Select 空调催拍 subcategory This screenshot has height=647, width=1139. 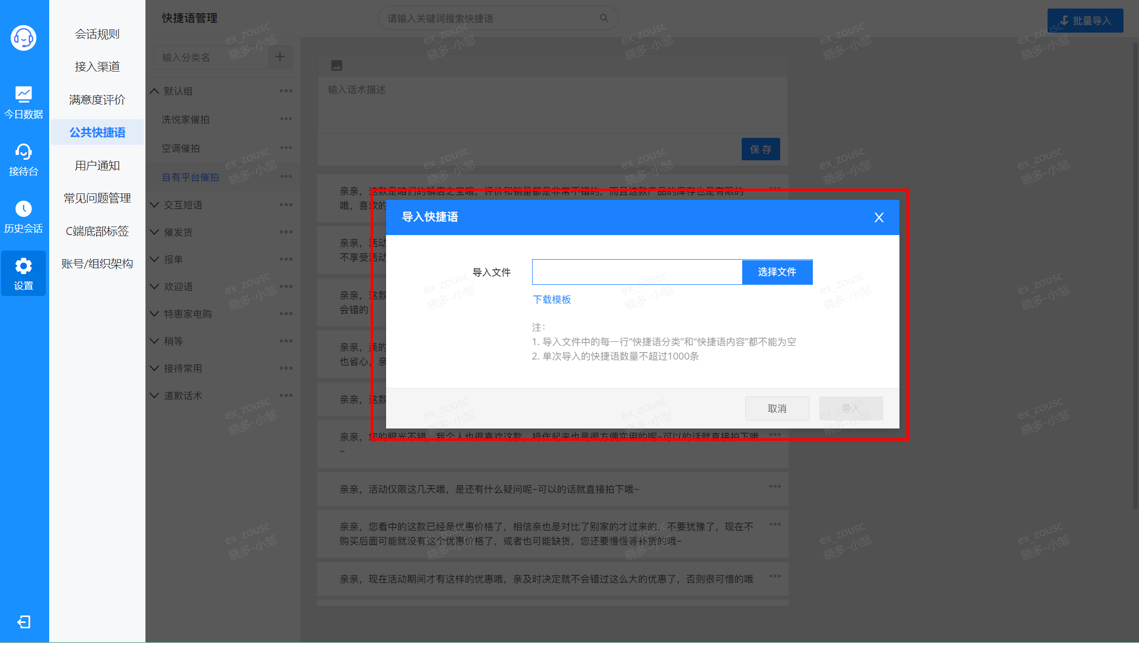pyautogui.click(x=181, y=149)
